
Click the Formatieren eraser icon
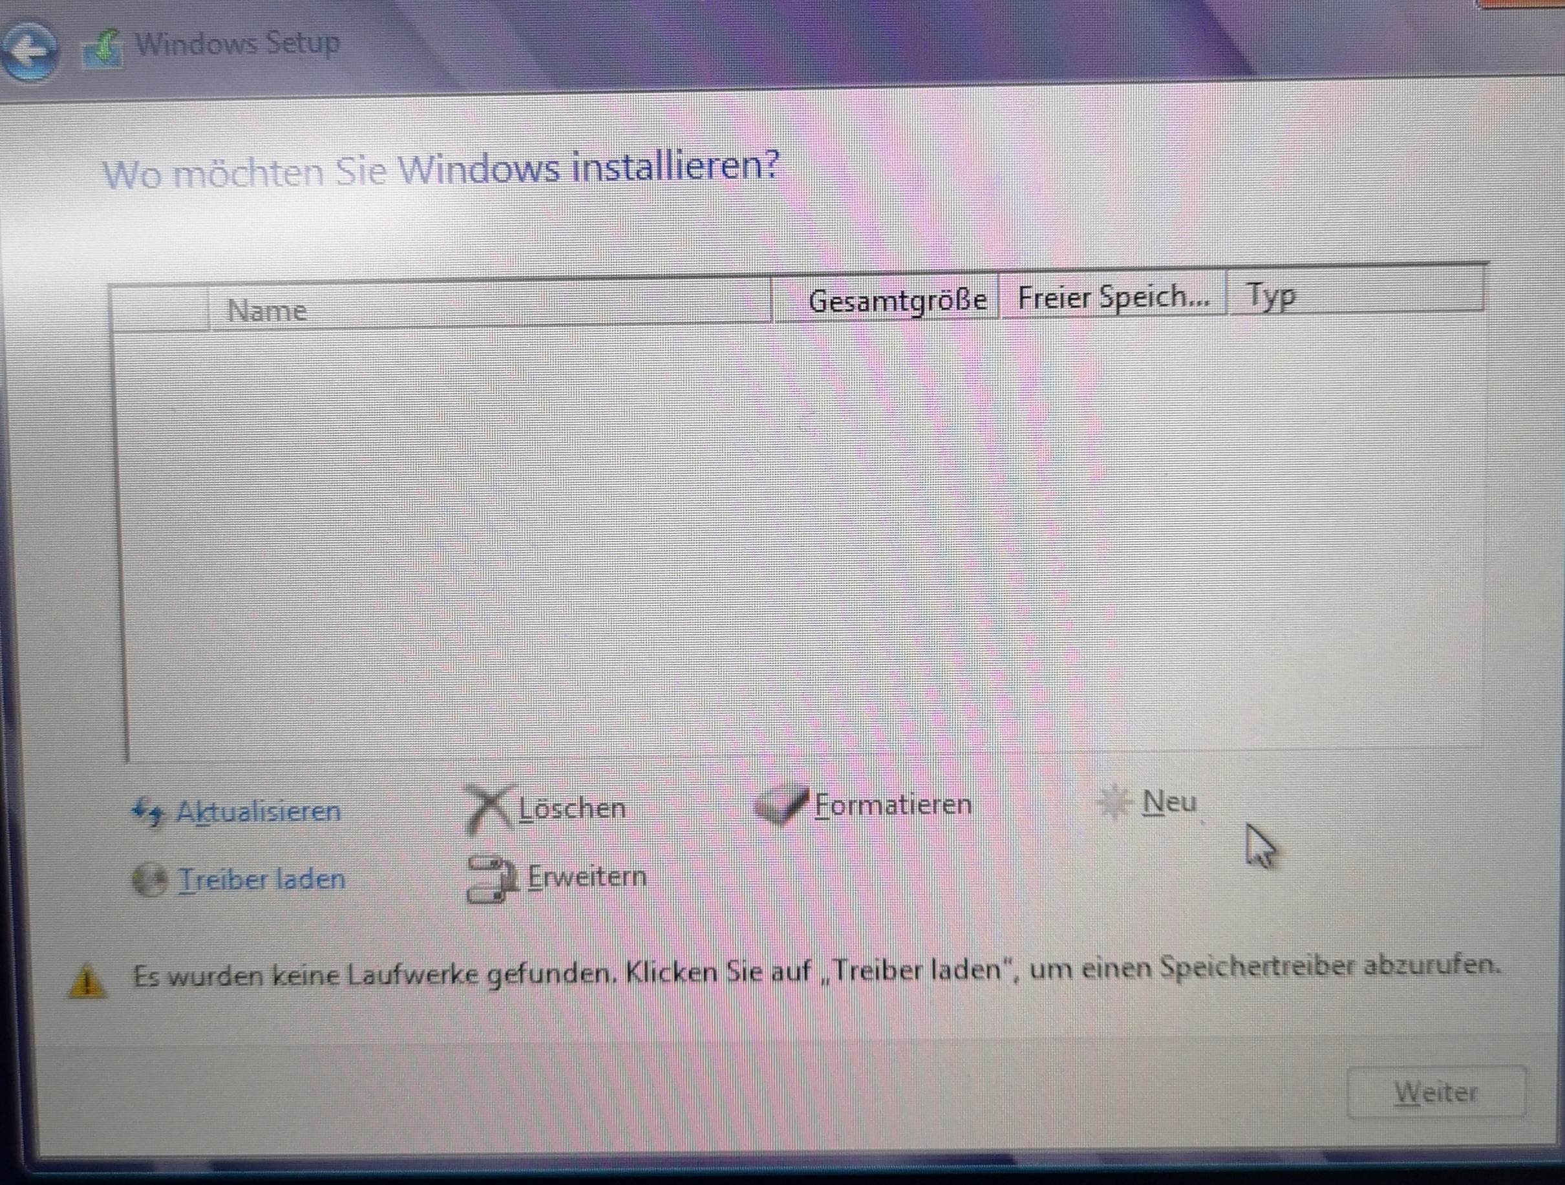[781, 805]
